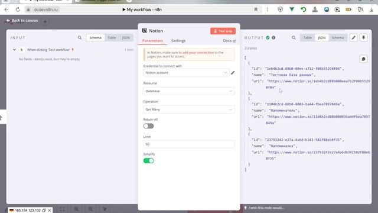Click OUTPUT info icon
Image resolution: width=378 pixels, height=213 pixels.
click(x=273, y=38)
